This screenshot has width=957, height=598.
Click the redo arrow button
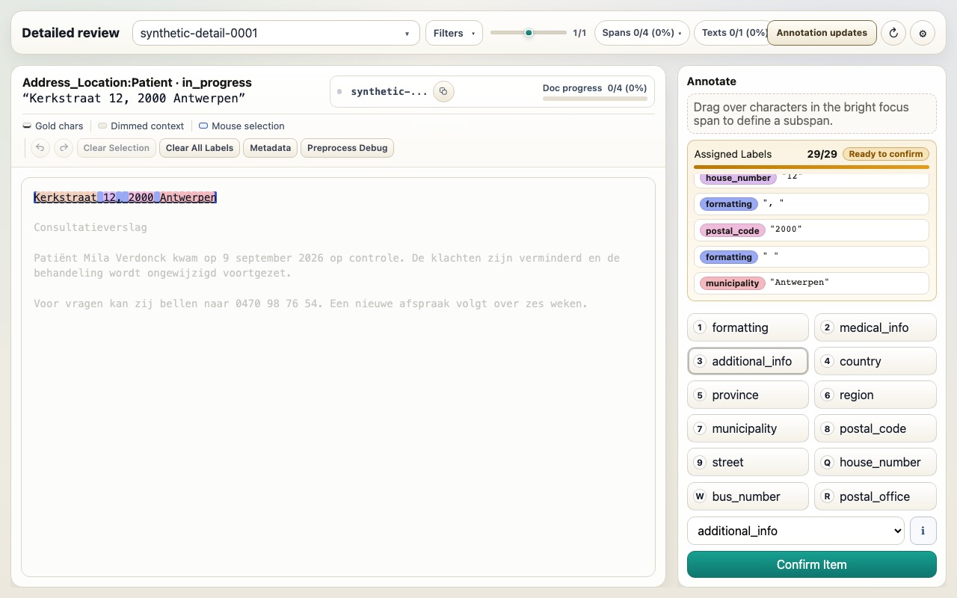[64, 148]
